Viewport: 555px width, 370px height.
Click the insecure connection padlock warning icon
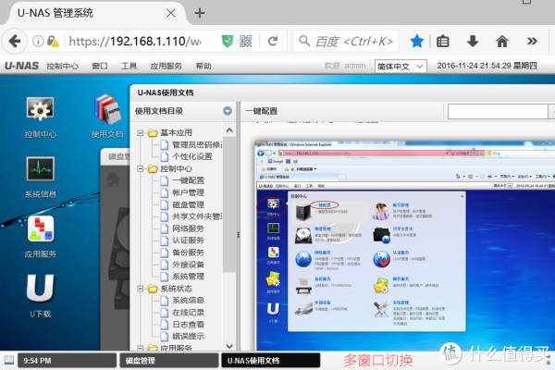click(53, 42)
